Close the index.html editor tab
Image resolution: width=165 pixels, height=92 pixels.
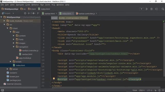click(73, 14)
